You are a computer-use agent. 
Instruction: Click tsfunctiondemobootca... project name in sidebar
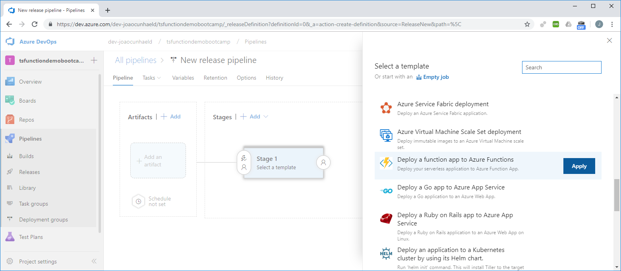pyautogui.click(x=52, y=61)
